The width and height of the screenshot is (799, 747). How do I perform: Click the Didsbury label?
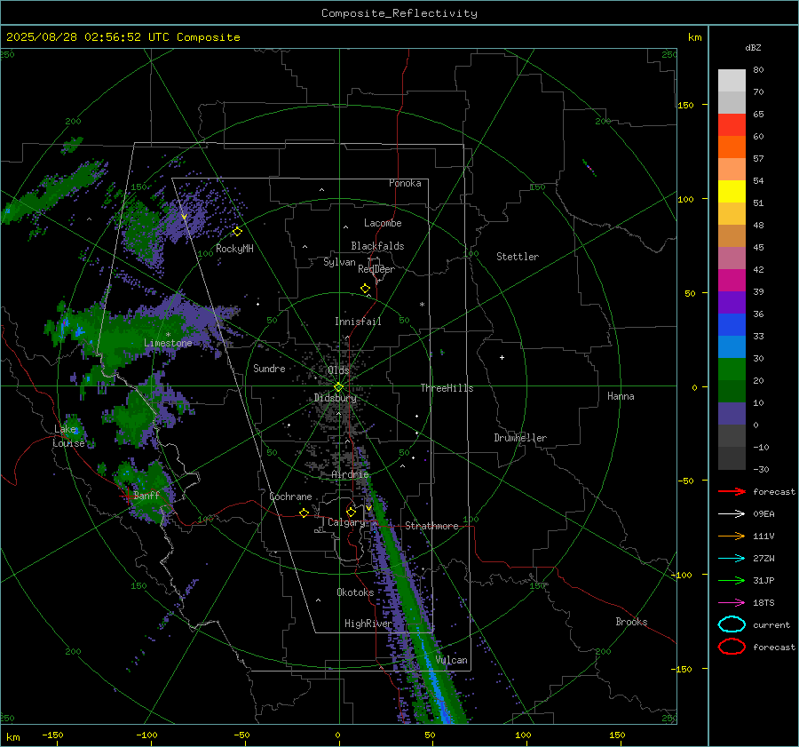(x=335, y=398)
